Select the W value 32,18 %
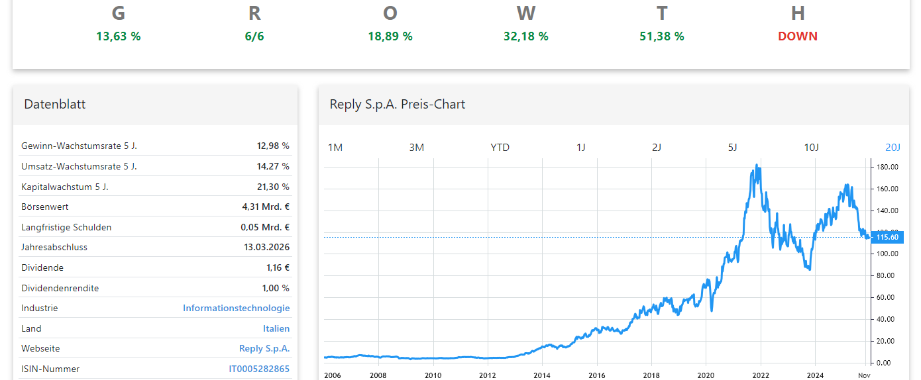 (525, 36)
